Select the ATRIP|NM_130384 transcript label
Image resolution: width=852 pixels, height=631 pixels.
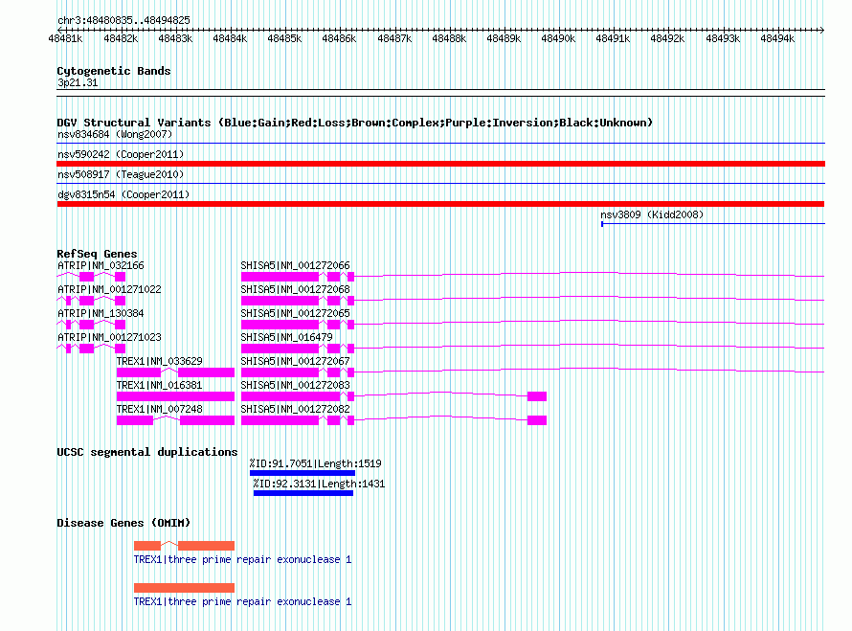pyautogui.click(x=101, y=314)
